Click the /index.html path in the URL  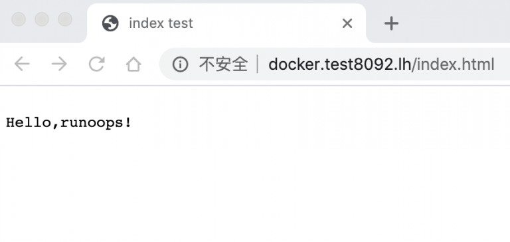[x=453, y=64]
